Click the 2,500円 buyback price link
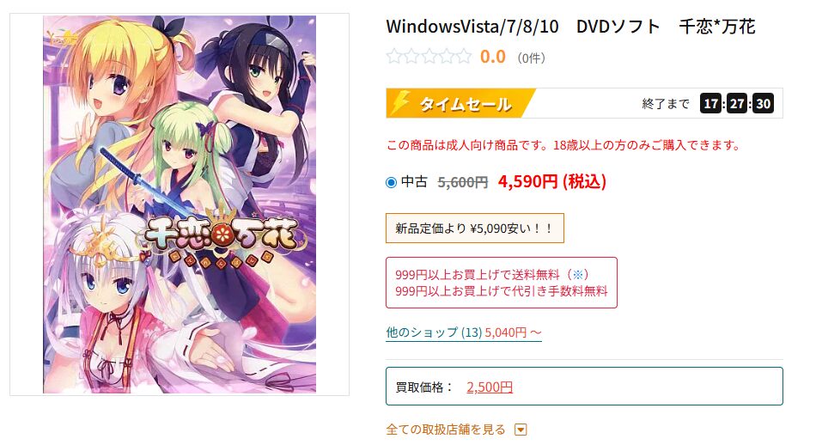This screenshot has height=445, width=816. 490,387
